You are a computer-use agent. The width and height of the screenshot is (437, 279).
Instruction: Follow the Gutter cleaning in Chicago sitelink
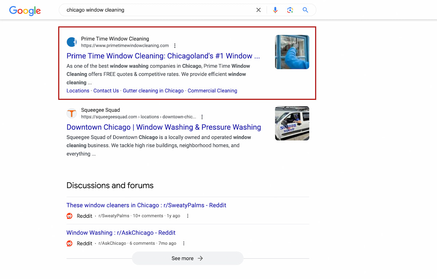point(153,91)
